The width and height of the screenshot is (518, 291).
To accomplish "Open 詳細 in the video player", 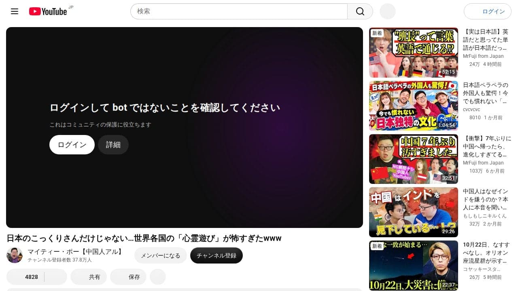I will coord(113,145).
